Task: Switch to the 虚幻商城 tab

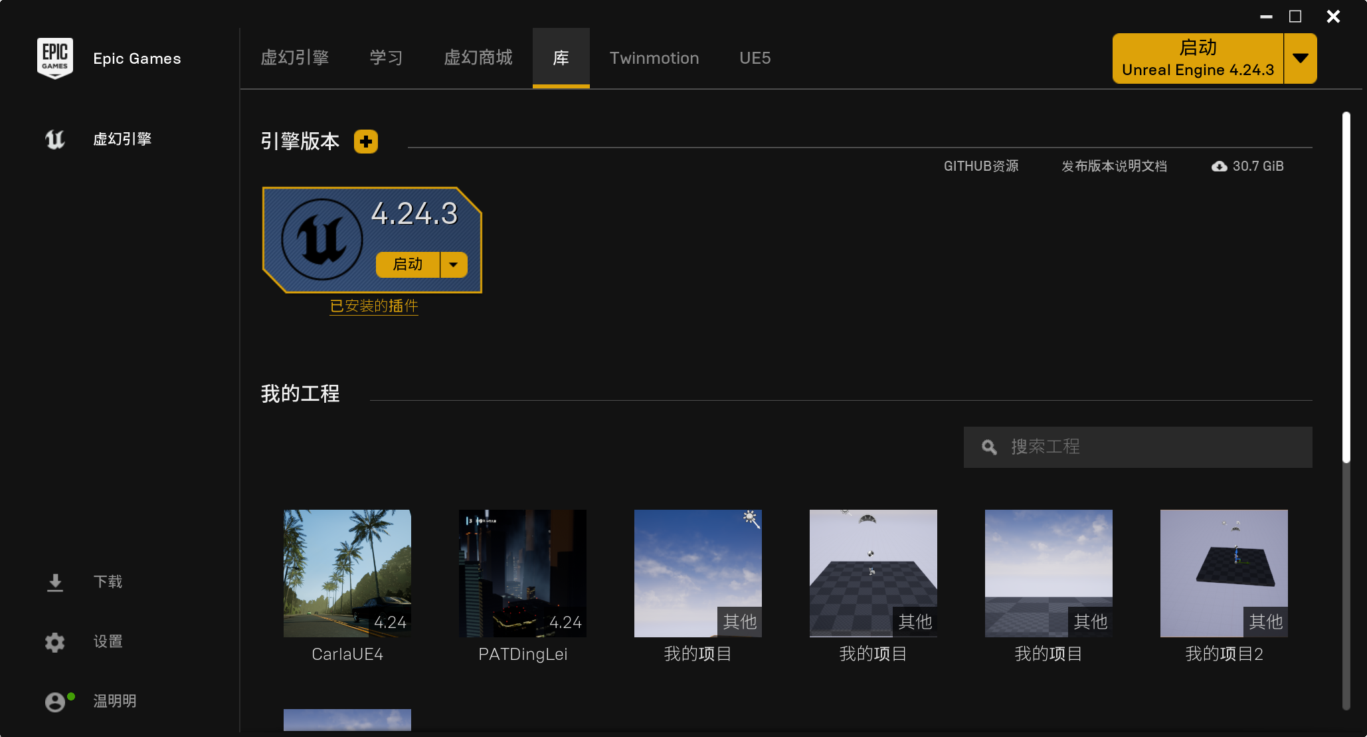Action: click(x=478, y=58)
